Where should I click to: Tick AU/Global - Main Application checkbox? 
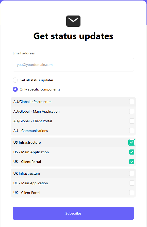[132, 112]
